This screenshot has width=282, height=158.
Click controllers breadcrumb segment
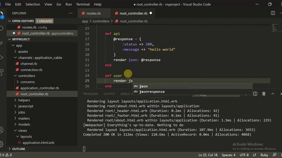pyautogui.click(x=101, y=21)
